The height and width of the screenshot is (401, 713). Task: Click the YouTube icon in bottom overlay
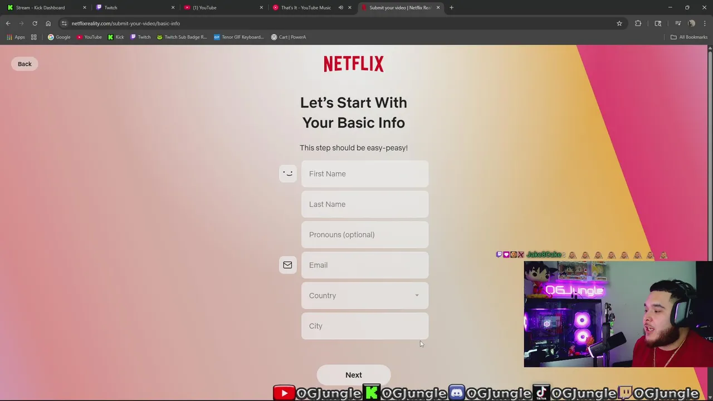[284, 393]
